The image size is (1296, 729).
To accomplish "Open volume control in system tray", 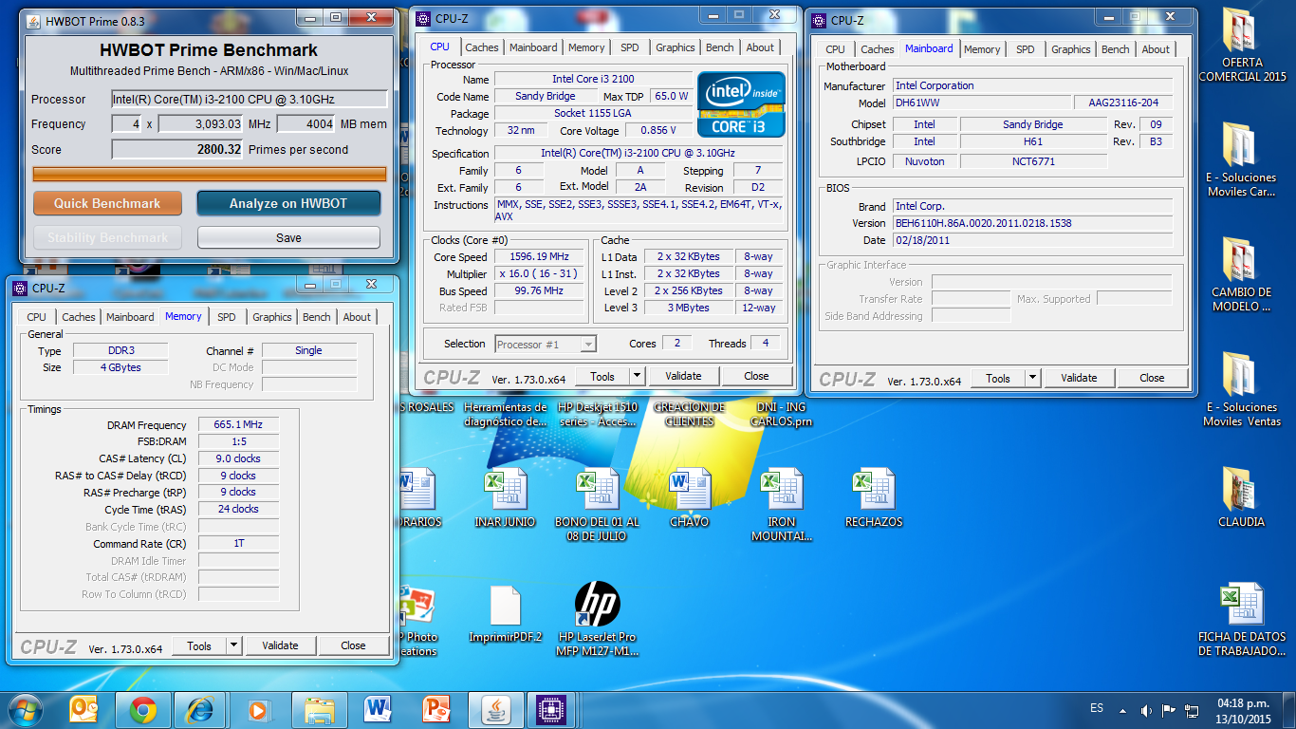I will [1146, 710].
